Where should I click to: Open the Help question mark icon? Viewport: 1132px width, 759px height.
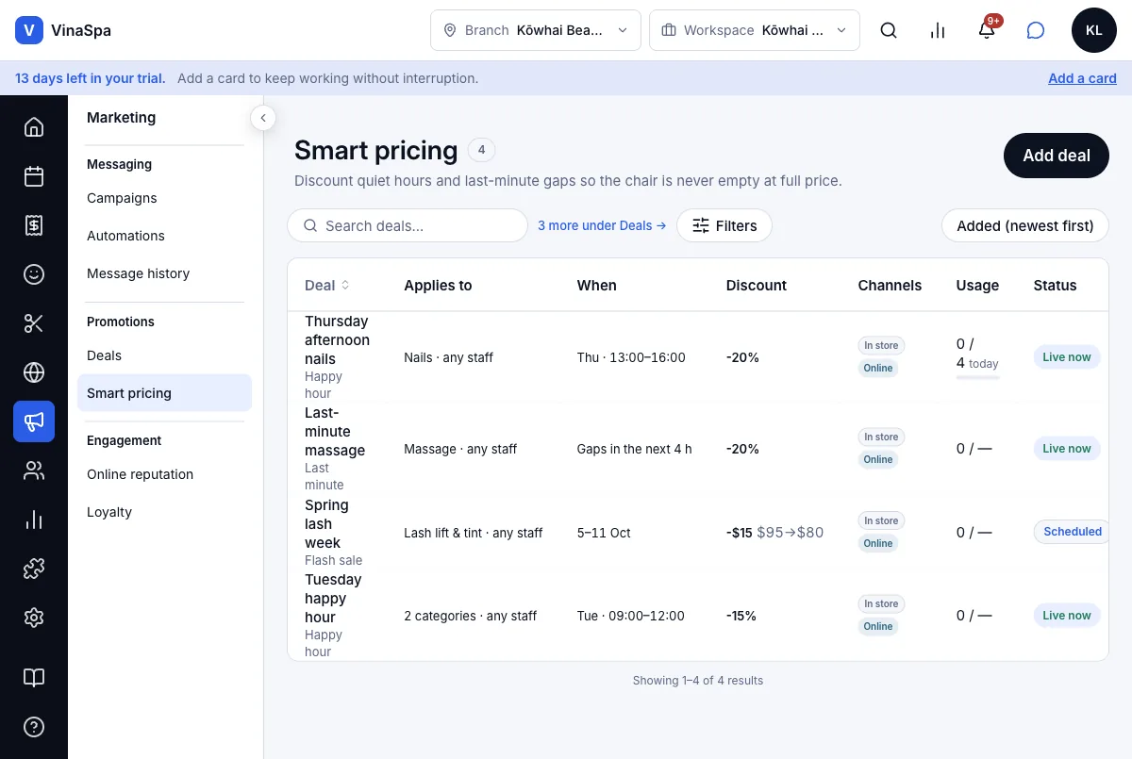tap(34, 727)
